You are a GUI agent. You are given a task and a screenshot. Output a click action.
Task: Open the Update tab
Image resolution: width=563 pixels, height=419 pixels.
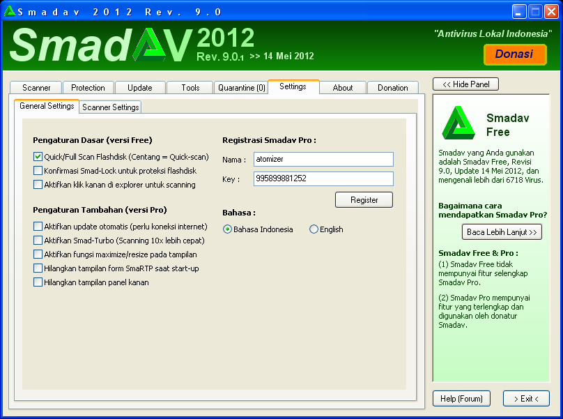139,88
